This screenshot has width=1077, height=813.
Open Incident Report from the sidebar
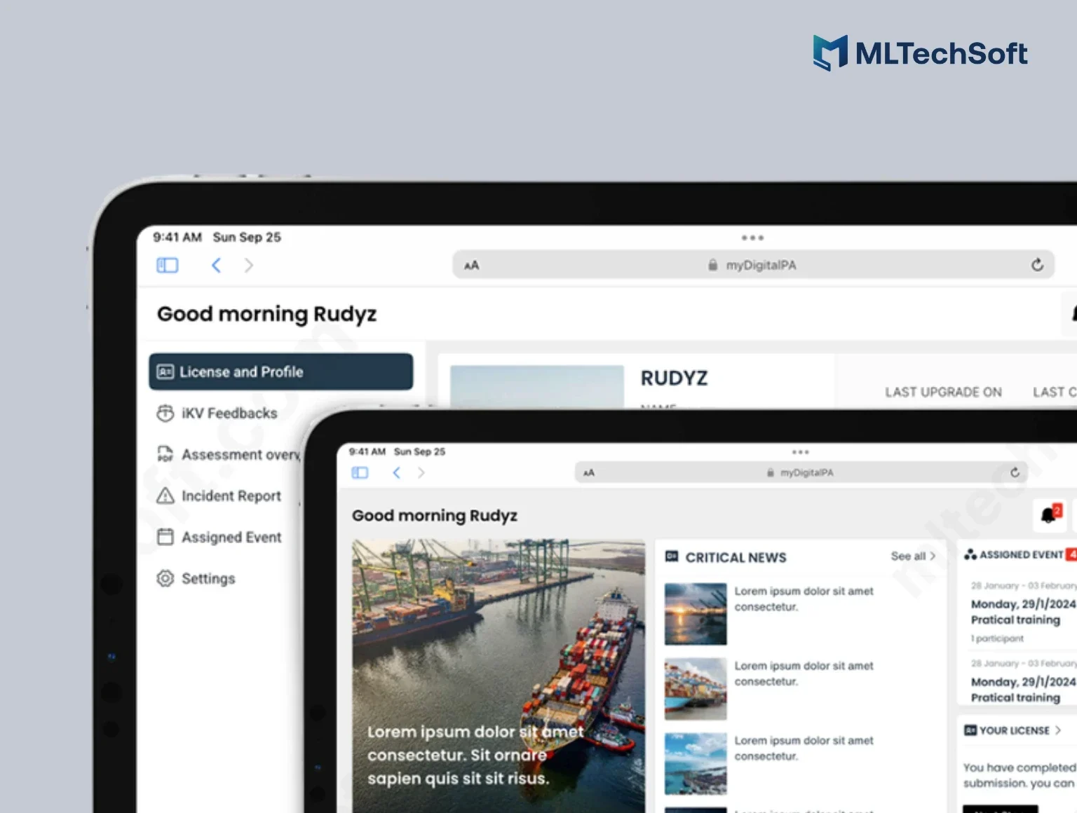click(x=231, y=496)
